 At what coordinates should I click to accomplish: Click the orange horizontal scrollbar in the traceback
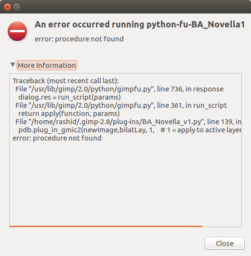[106, 226]
